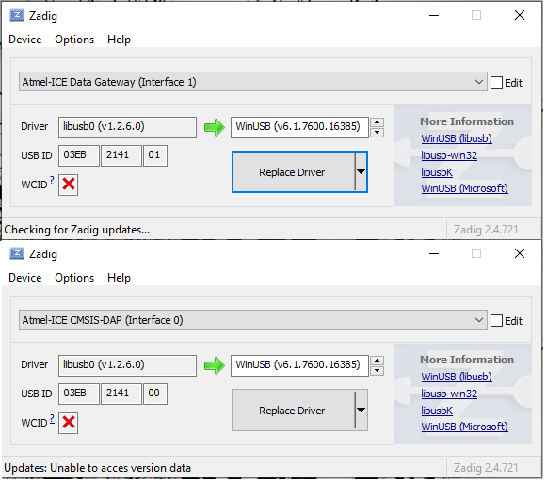Click USB interface field 00
The width and height of the screenshot is (547, 483).
(x=155, y=394)
